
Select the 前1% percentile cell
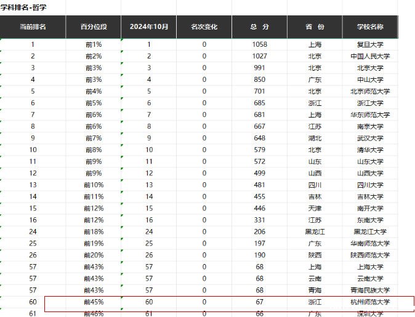[x=94, y=44]
